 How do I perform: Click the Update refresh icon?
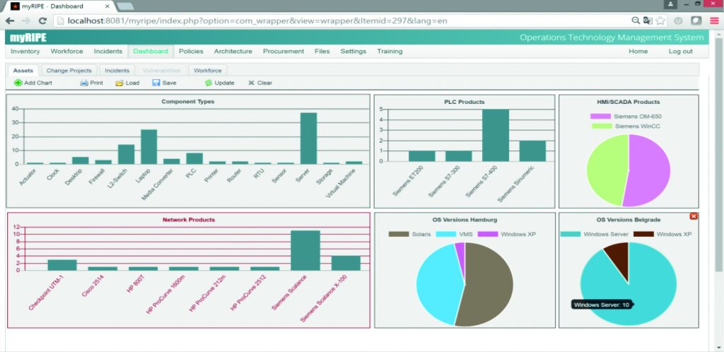pos(209,83)
